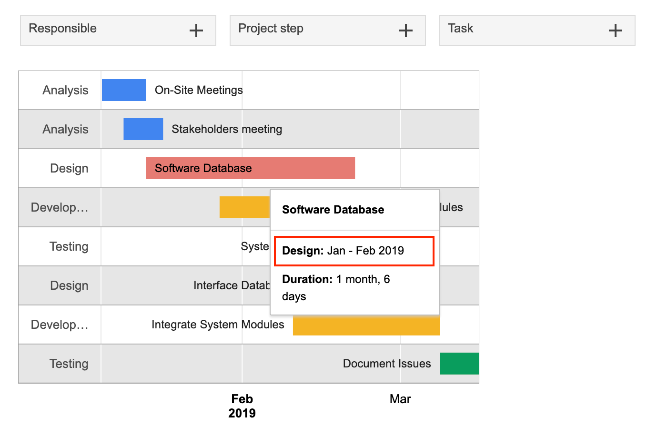Click the Design label in third row
This screenshot has height=427, width=647.
click(x=69, y=168)
